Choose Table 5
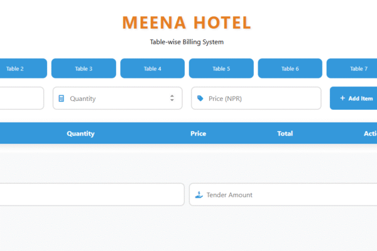The height and width of the screenshot is (251, 377). [x=221, y=68]
